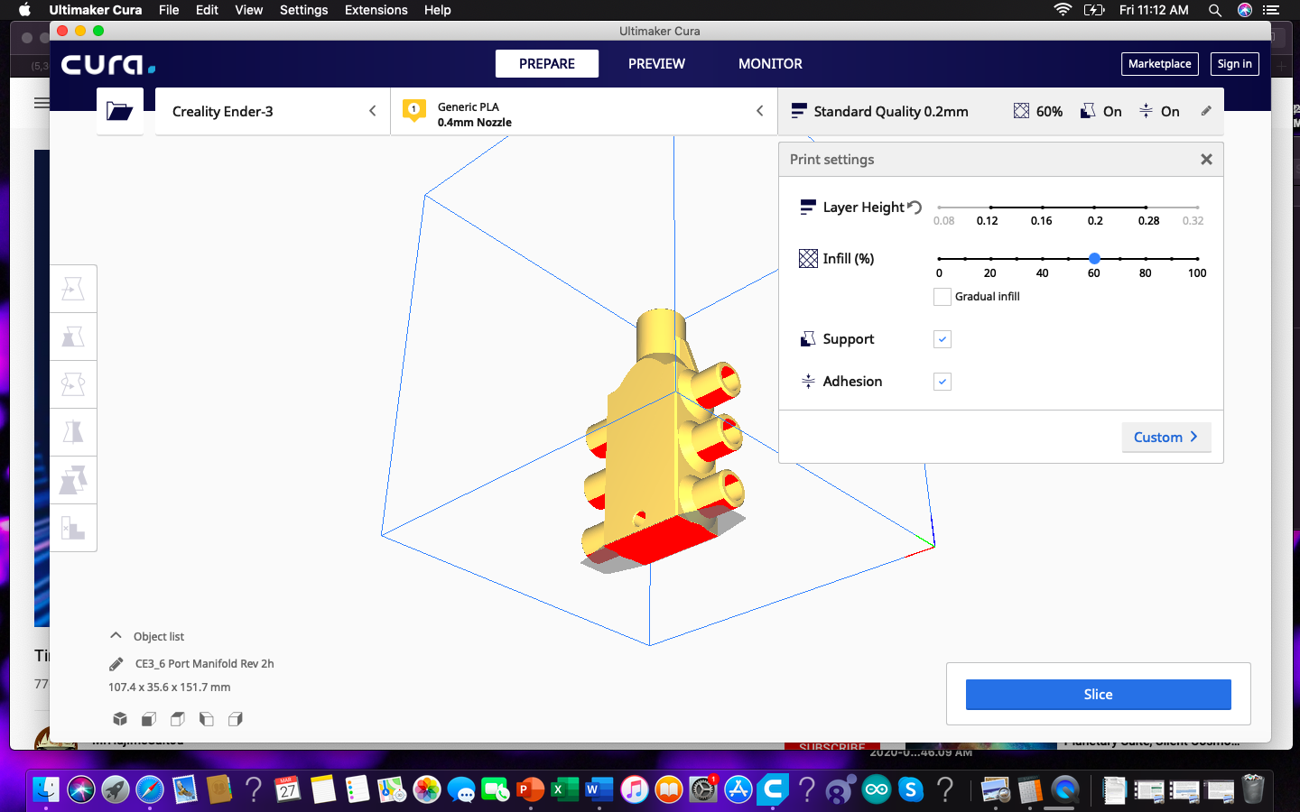Image resolution: width=1300 pixels, height=812 pixels.
Task: Select the Per Model Settings tool
Action: 73,480
